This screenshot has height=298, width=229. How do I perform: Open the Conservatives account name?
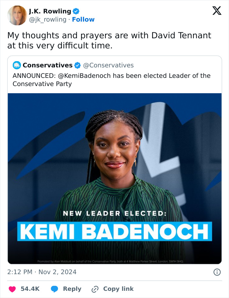(x=48, y=65)
